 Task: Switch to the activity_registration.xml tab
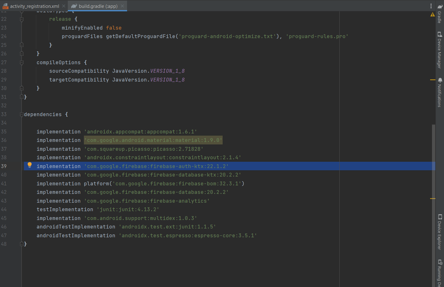[x=35, y=6]
